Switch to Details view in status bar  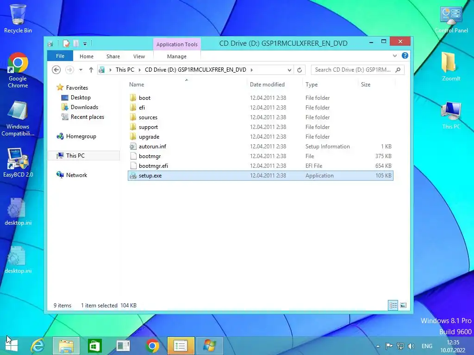coord(393,305)
